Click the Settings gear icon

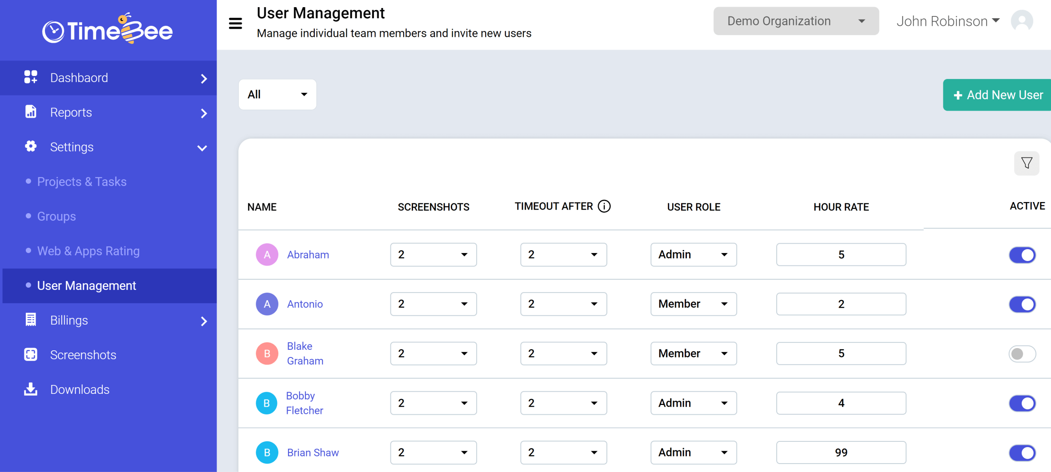[31, 147]
